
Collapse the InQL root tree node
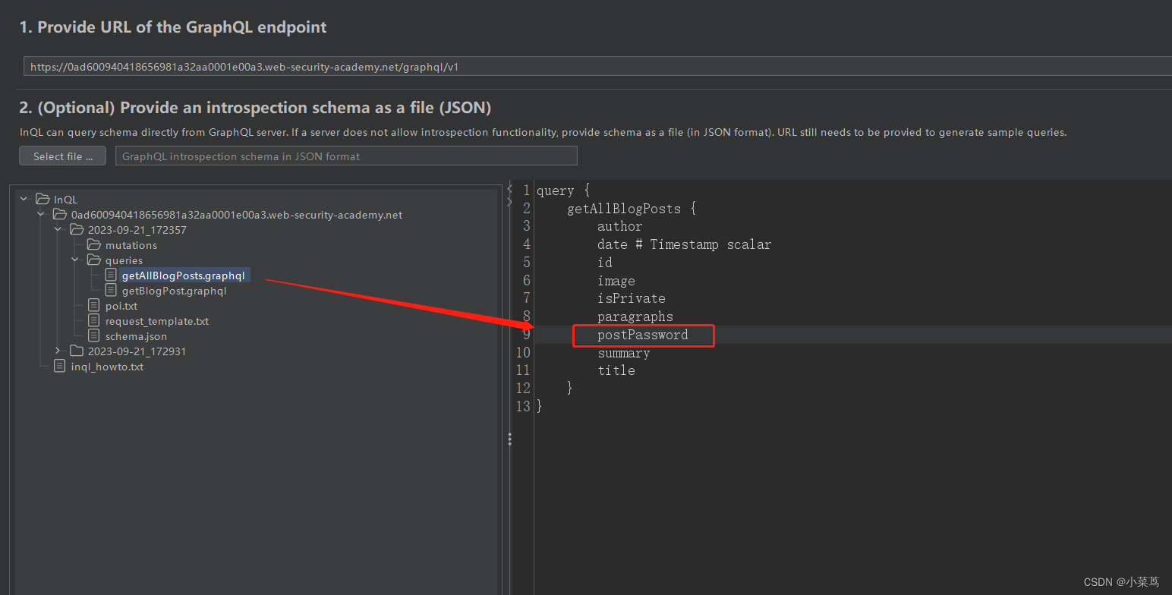[x=24, y=199]
